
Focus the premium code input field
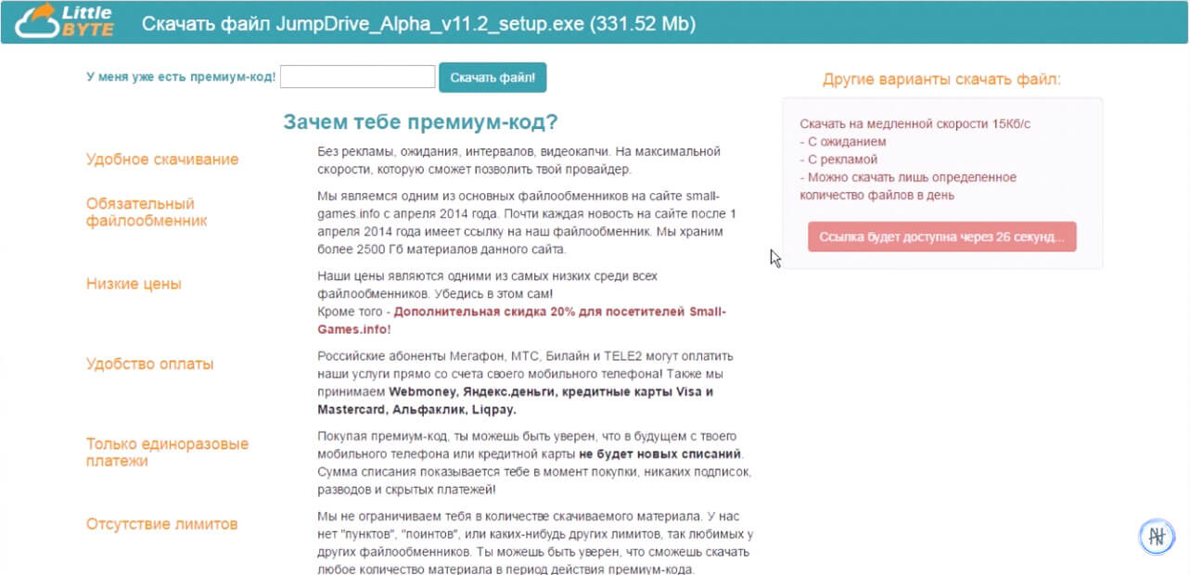tap(357, 77)
